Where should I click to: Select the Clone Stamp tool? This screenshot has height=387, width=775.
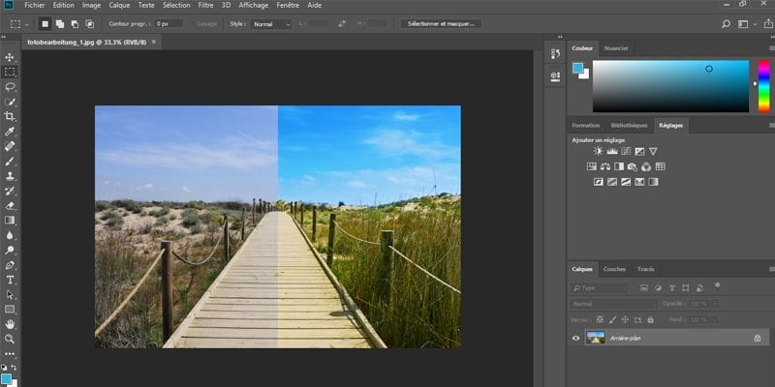tap(10, 176)
